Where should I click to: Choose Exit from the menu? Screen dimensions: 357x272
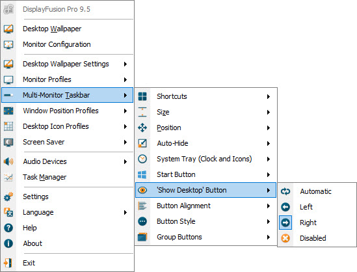point(68,263)
